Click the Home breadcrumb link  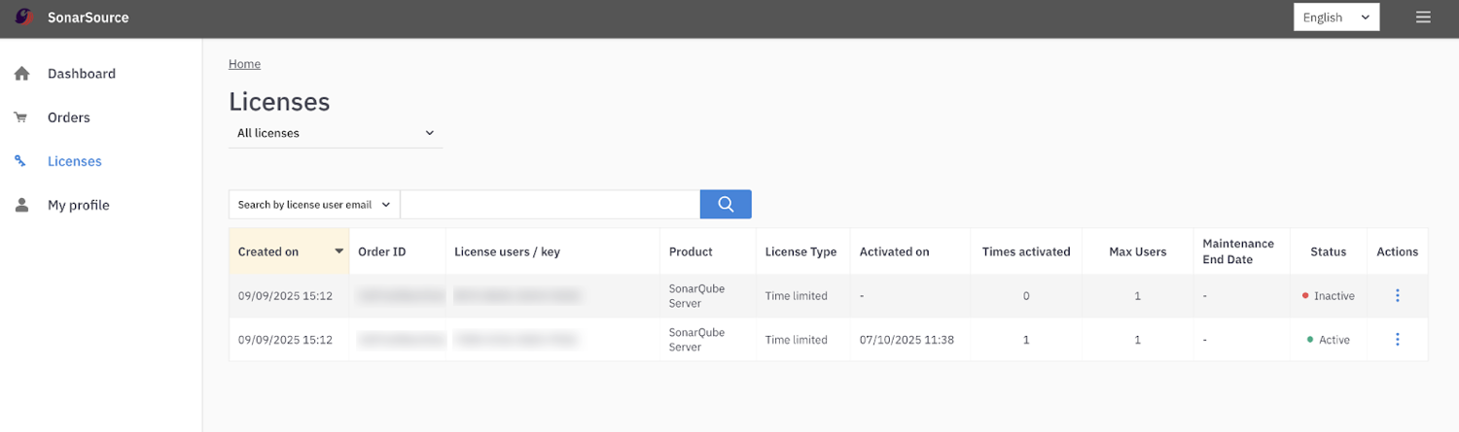click(244, 64)
